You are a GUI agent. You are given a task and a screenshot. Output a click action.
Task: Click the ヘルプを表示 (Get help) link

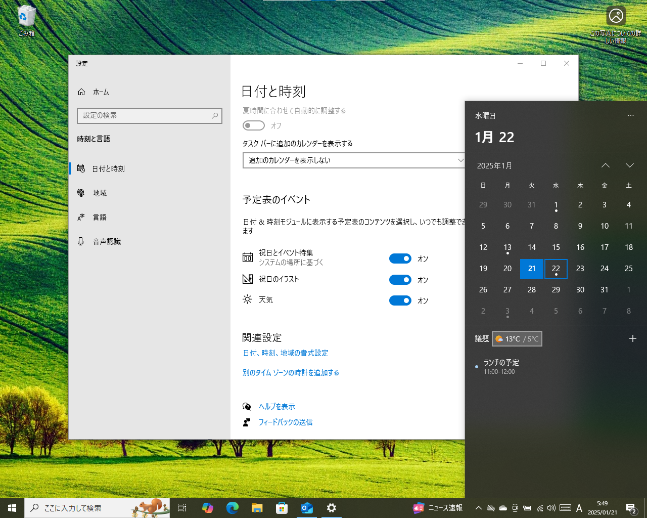(x=277, y=407)
